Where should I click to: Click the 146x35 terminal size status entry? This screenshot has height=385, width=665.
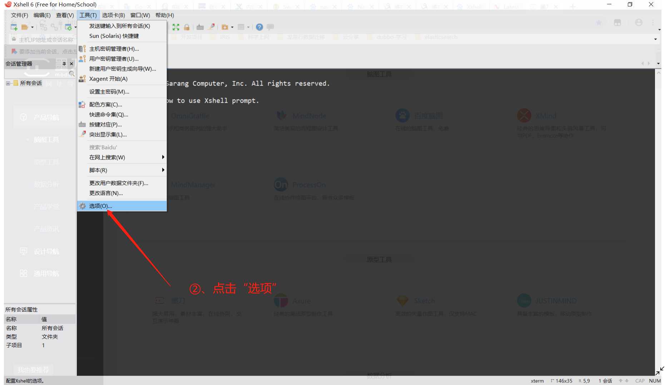click(x=561, y=381)
